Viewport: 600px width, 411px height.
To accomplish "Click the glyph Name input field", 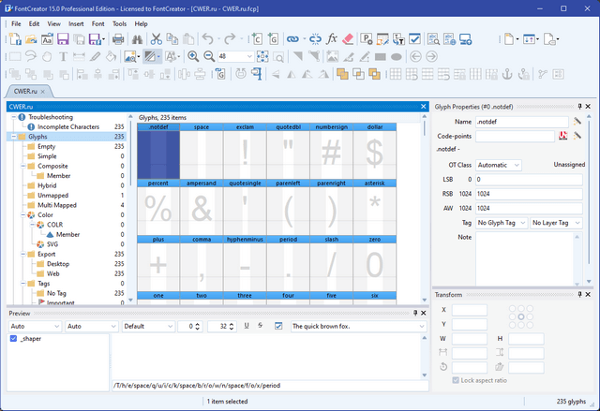I will pos(521,122).
